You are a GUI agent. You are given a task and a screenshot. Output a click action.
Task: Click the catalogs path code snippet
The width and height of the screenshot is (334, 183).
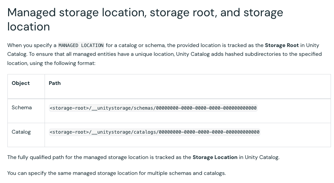tap(154, 132)
